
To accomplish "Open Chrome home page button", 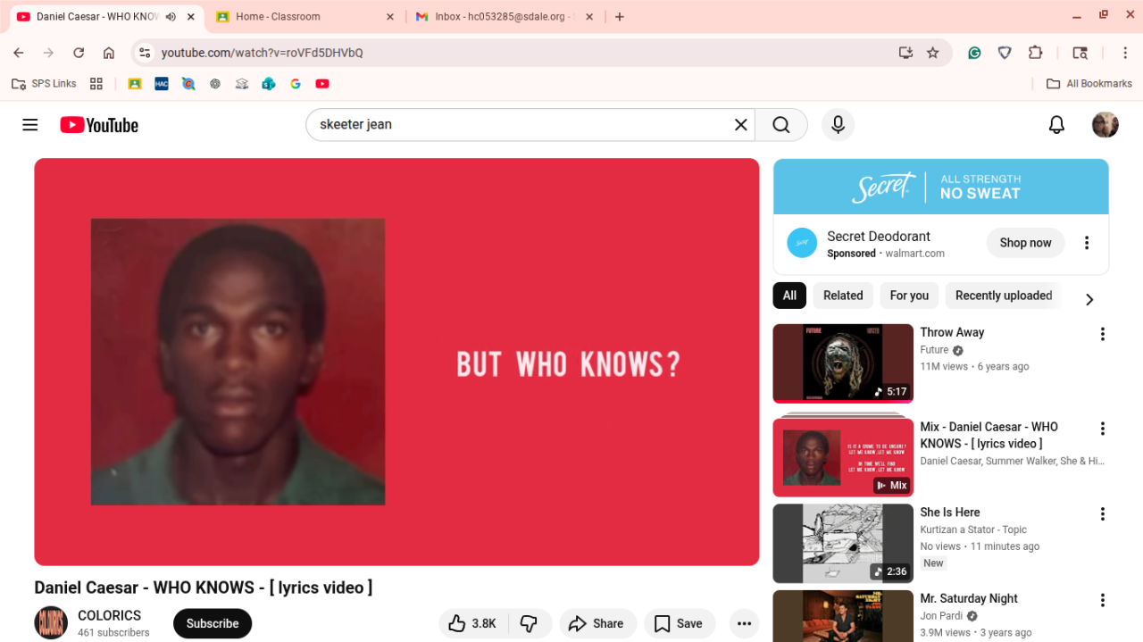I will point(109,53).
